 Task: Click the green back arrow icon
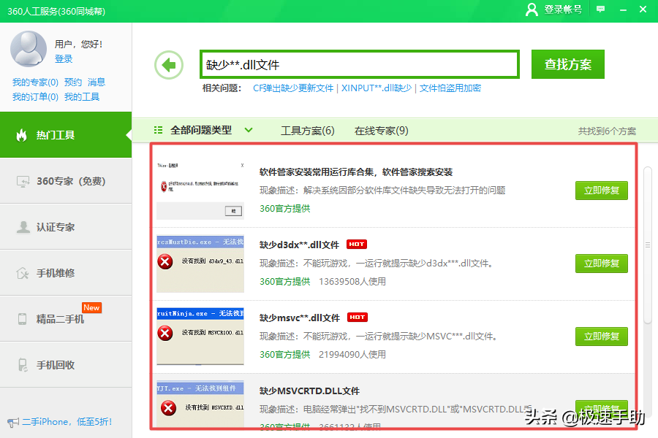(x=169, y=65)
